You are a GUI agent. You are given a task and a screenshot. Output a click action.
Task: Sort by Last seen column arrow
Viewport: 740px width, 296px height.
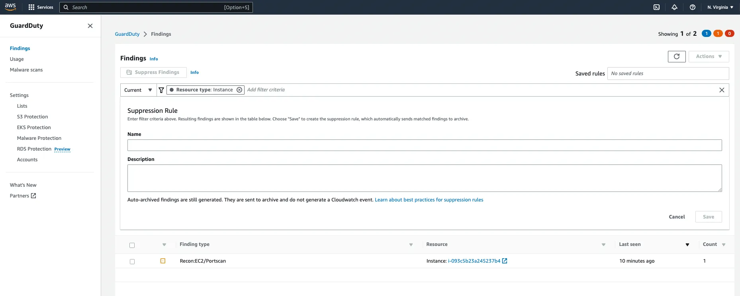(x=687, y=245)
